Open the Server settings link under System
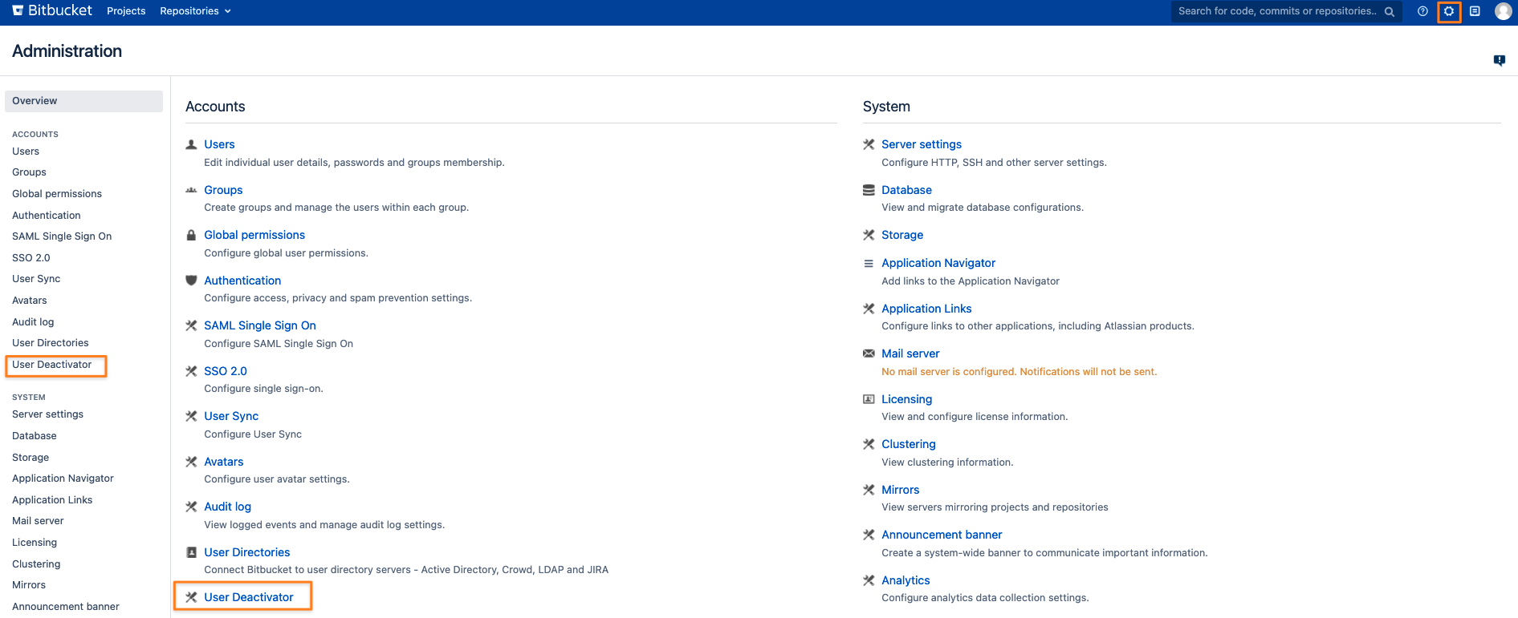Viewport: 1518px width, 618px height. coord(922,144)
